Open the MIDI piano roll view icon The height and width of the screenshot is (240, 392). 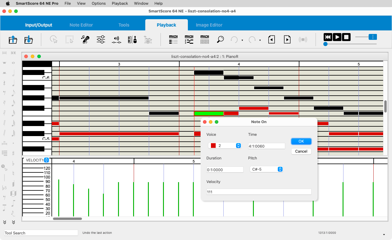(189, 39)
